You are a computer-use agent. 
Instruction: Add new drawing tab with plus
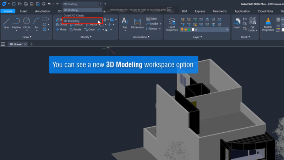[32, 44]
